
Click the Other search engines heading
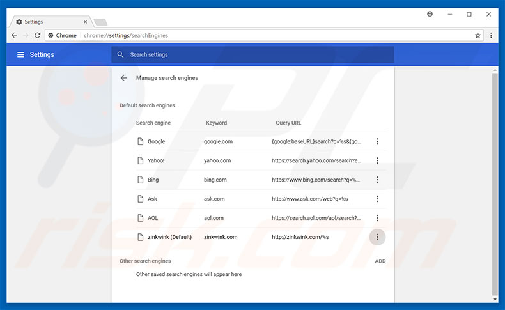(x=145, y=261)
